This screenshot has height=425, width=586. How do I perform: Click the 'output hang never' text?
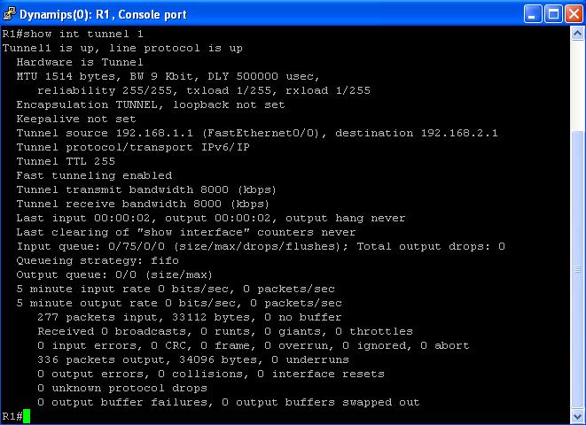[346, 219]
